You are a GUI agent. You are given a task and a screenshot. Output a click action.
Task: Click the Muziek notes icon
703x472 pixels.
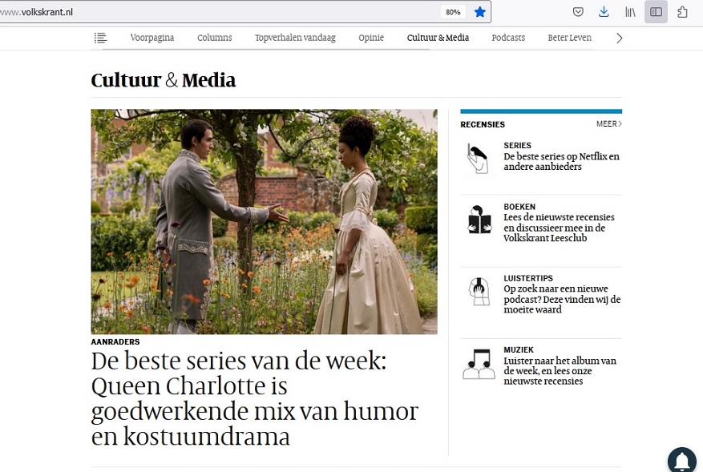click(479, 364)
